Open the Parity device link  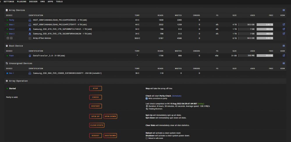tap(12, 20)
